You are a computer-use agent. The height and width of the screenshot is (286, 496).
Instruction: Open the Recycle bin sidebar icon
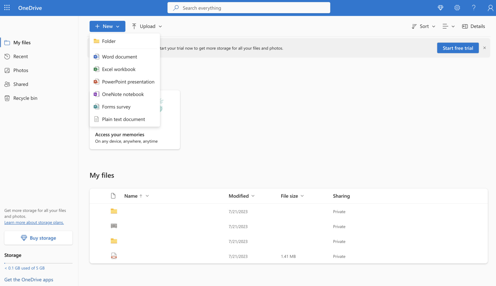(7, 98)
